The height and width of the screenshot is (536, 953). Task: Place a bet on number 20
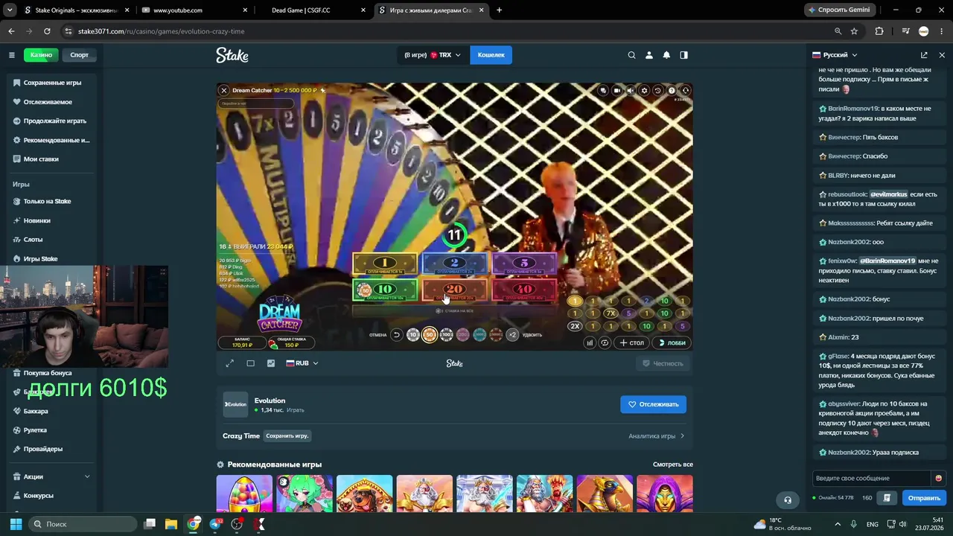point(454,290)
